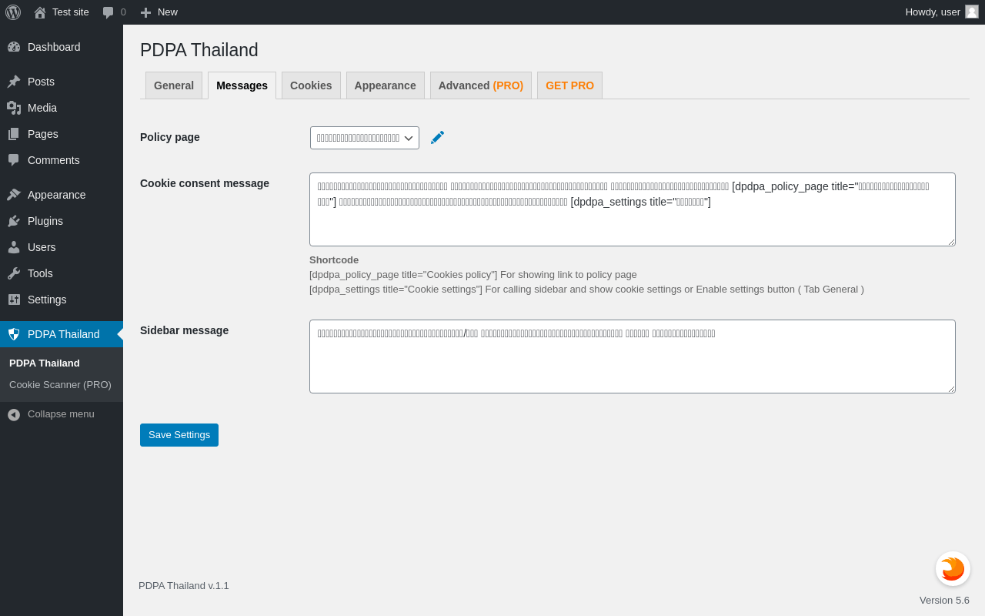Open the Advanced (PRO) tab
This screenshot has height=616, width=985.
coord(481,85)
